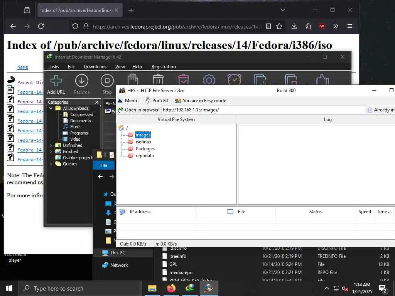The width and height of the screenshot is (395, 296).
Task: Select Video category in IDM
Action: (75, 139)
